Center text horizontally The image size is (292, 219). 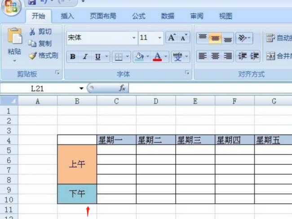tap(215, 56)
